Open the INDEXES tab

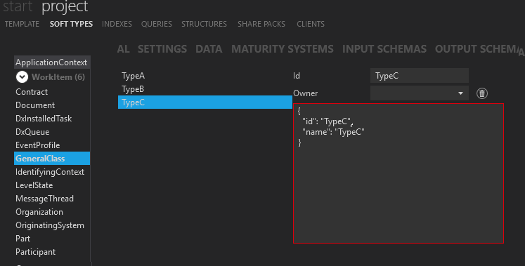117,24
